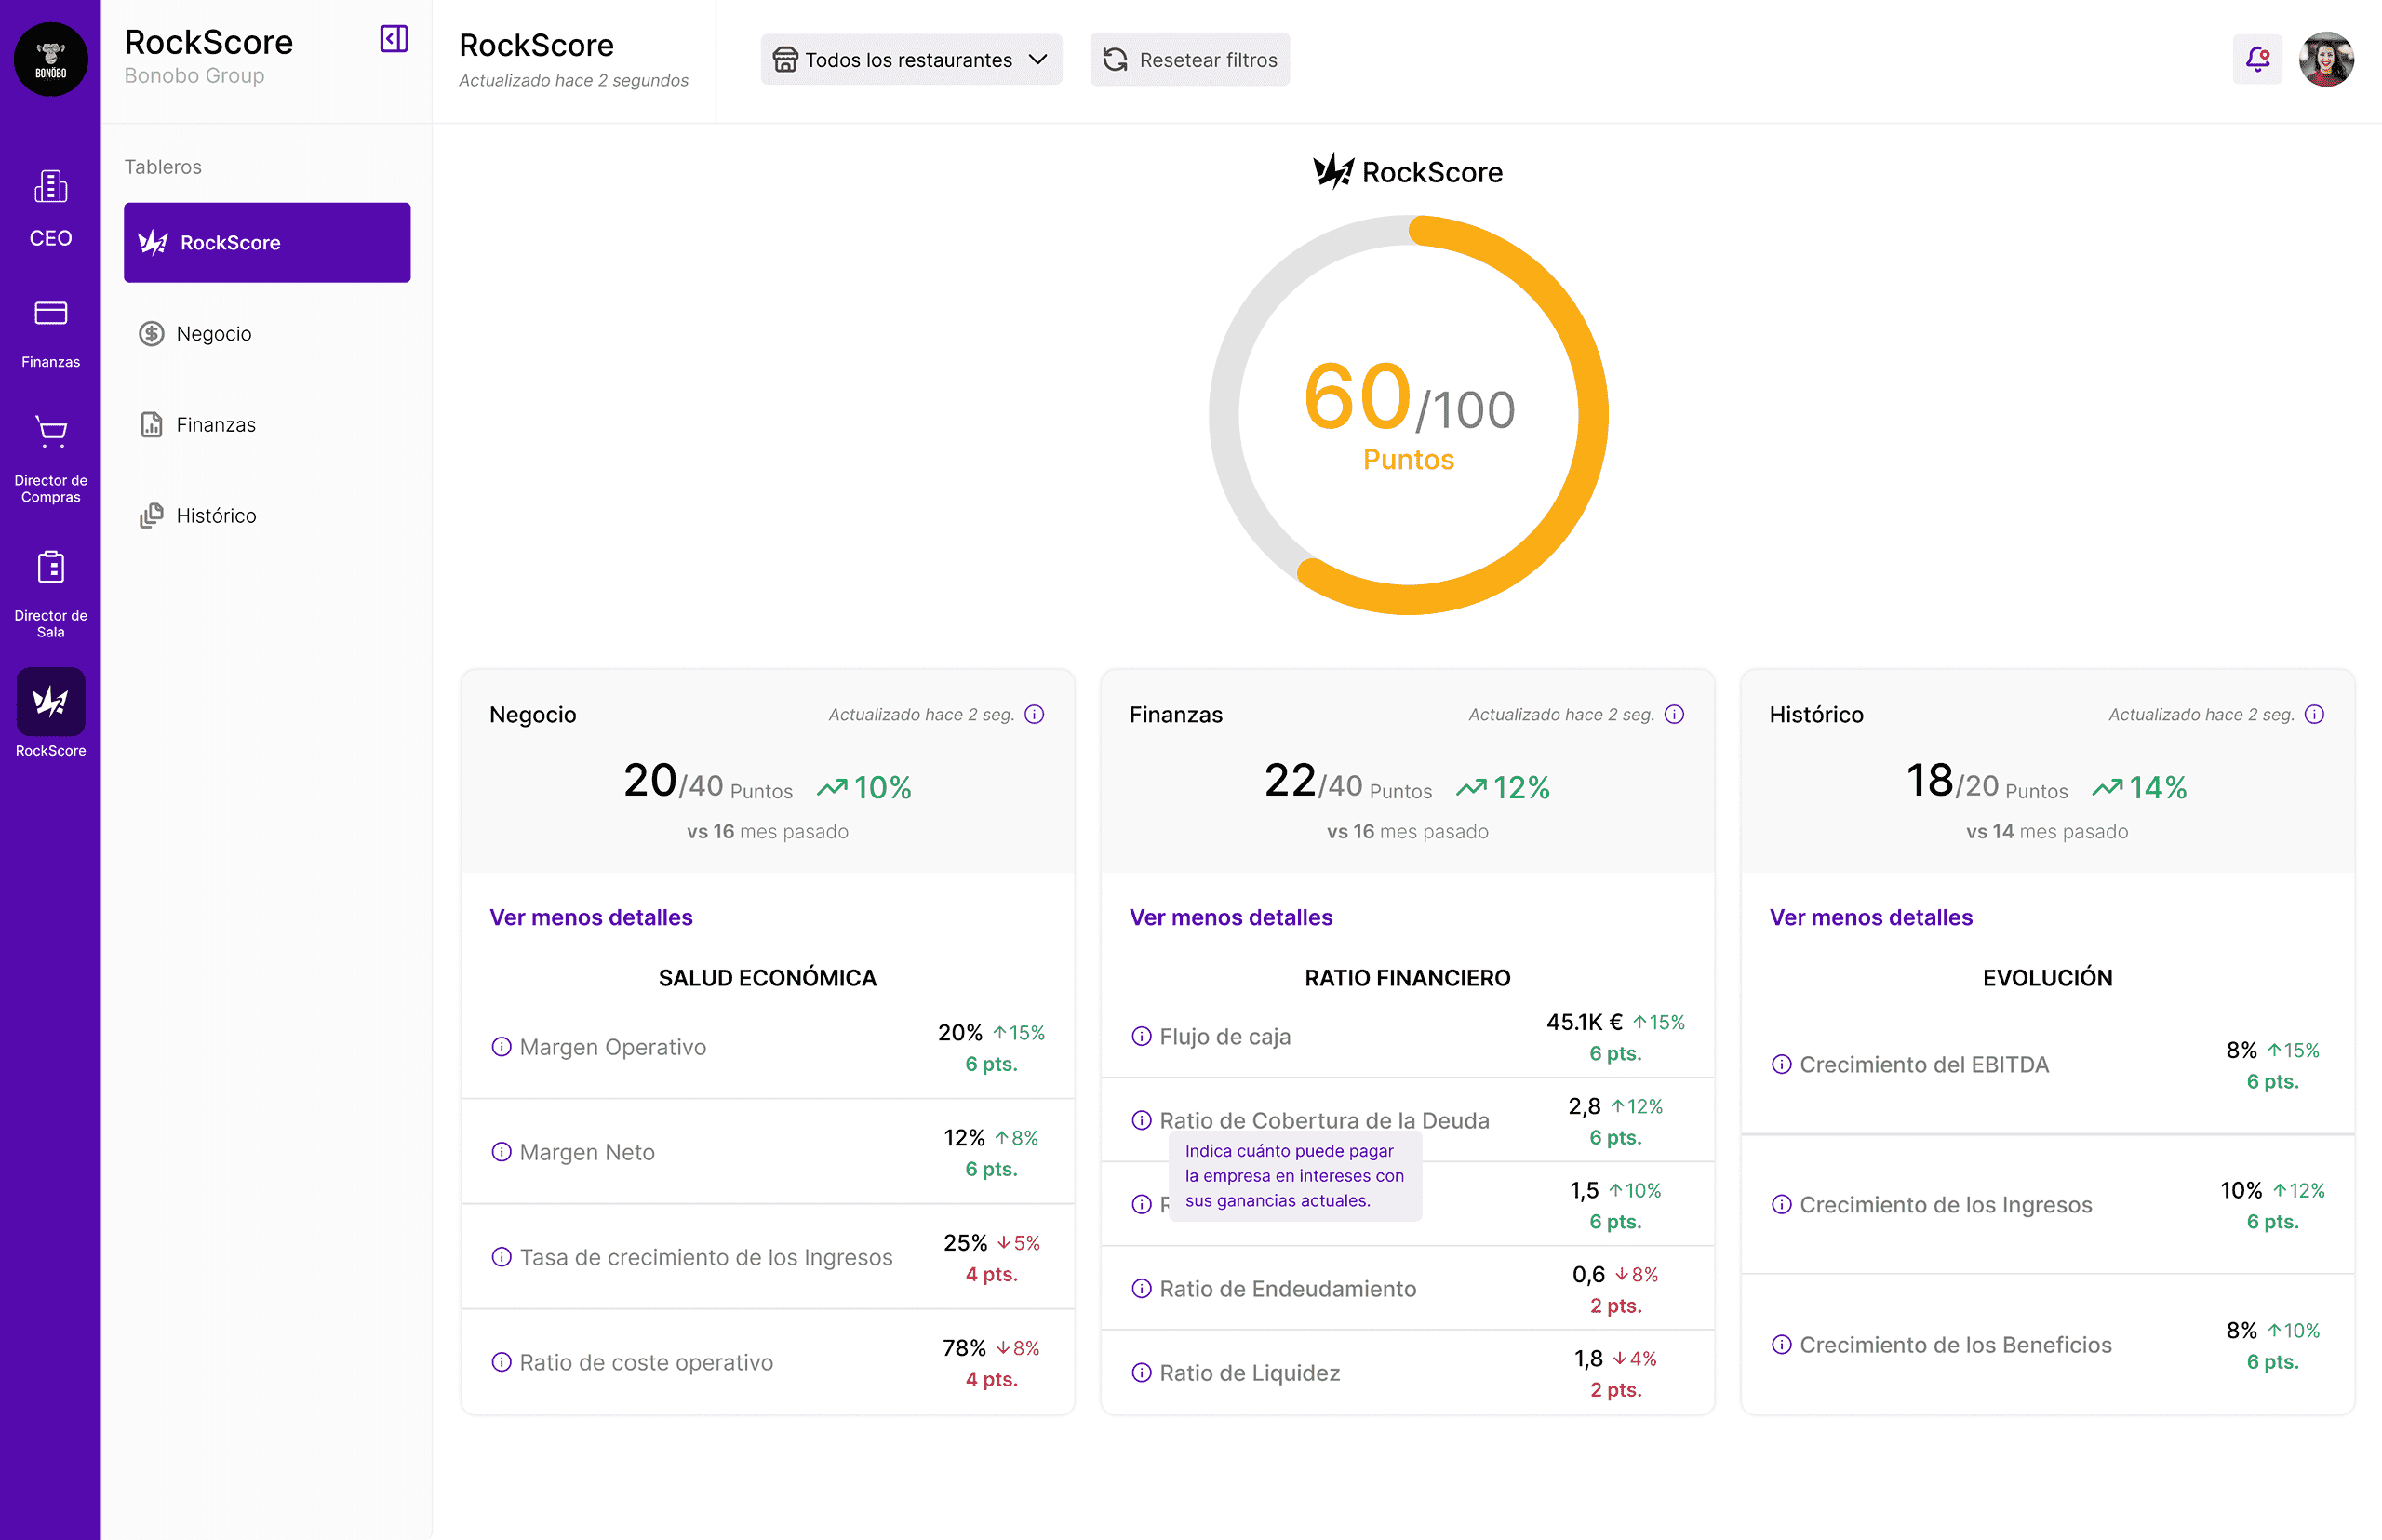2382x1540 pixels.
Task: Open the Todos los restaurantes dropdown
Action: point(911,59)
